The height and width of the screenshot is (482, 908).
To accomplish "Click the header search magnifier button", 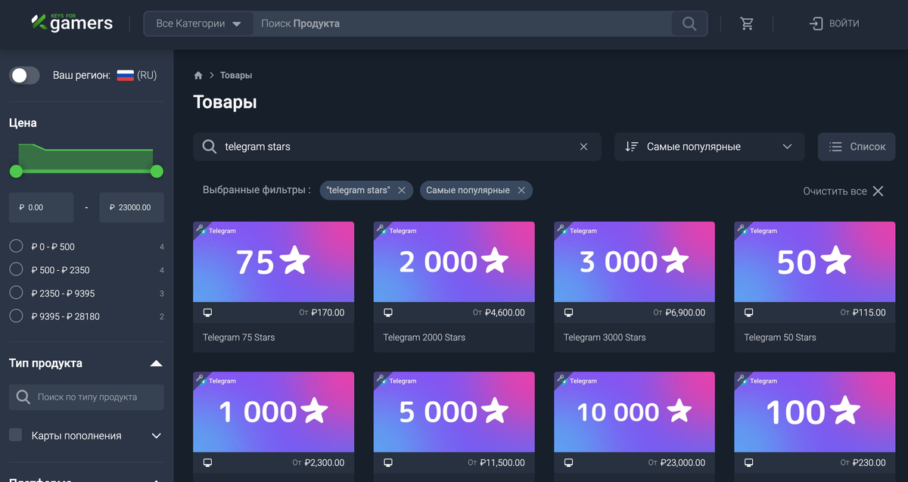I will (689, 23).
